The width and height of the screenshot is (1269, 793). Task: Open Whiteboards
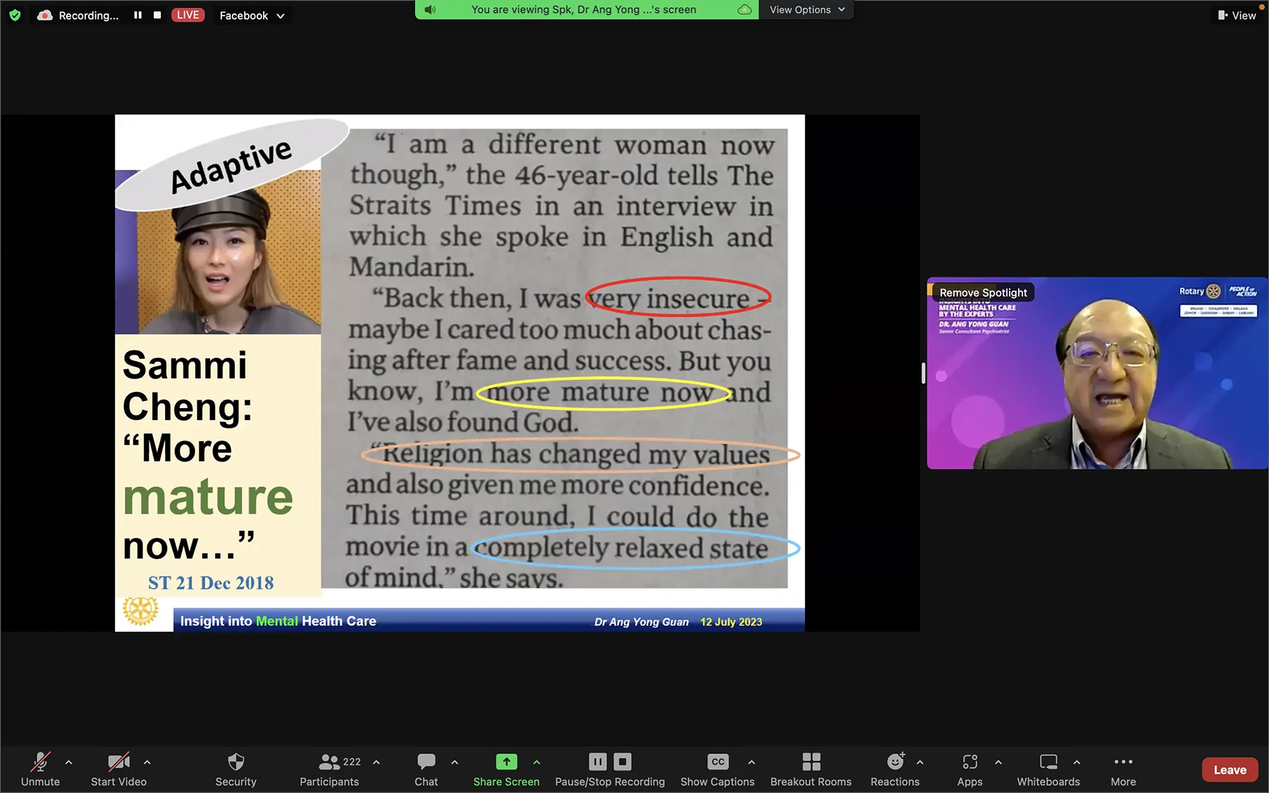1048,769
